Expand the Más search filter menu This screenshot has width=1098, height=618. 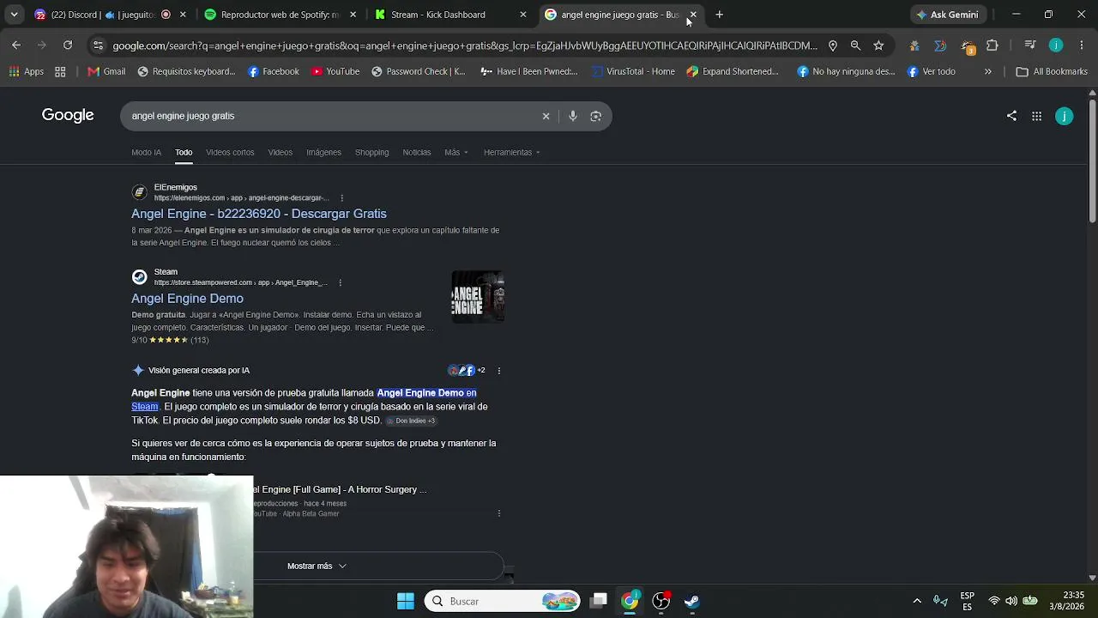[456, 153]
